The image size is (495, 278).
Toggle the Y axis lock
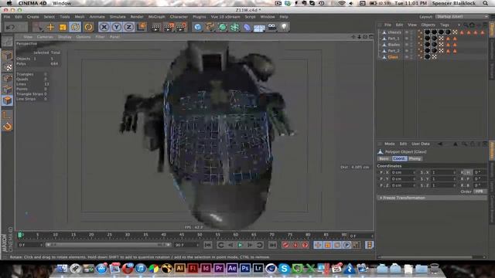(x=116, y=28)
